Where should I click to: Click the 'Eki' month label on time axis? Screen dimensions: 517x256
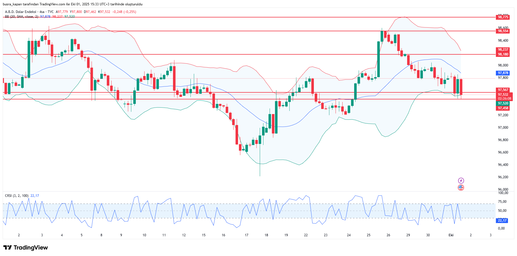[x=451, y=235]
